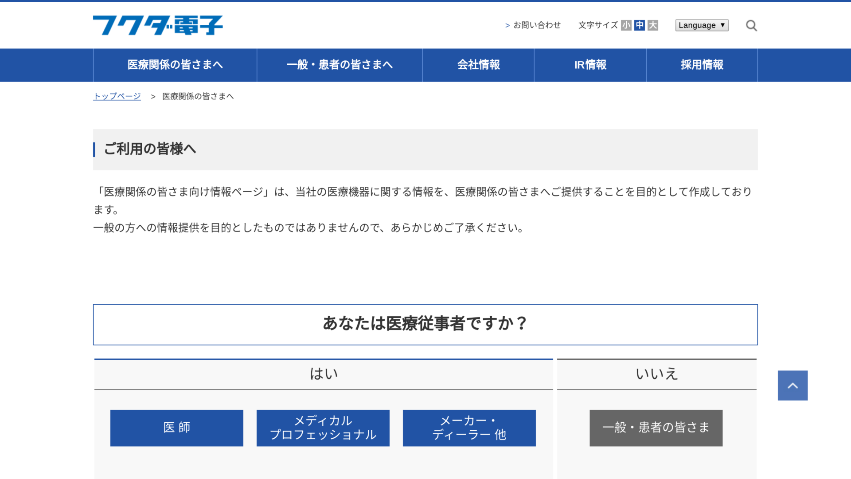Select the IR情報 navigation item
This screenshot has height=479, width=851.
590,65
